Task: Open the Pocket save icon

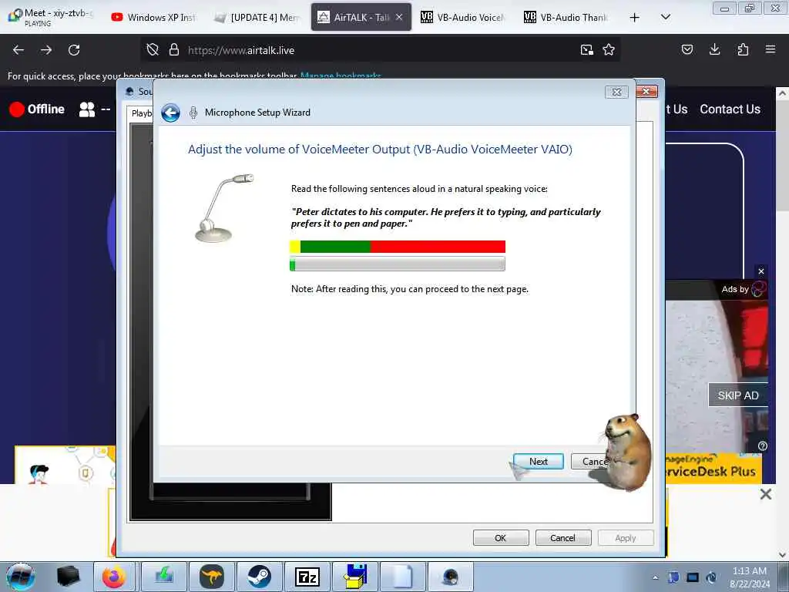Action: coord(687,49)
